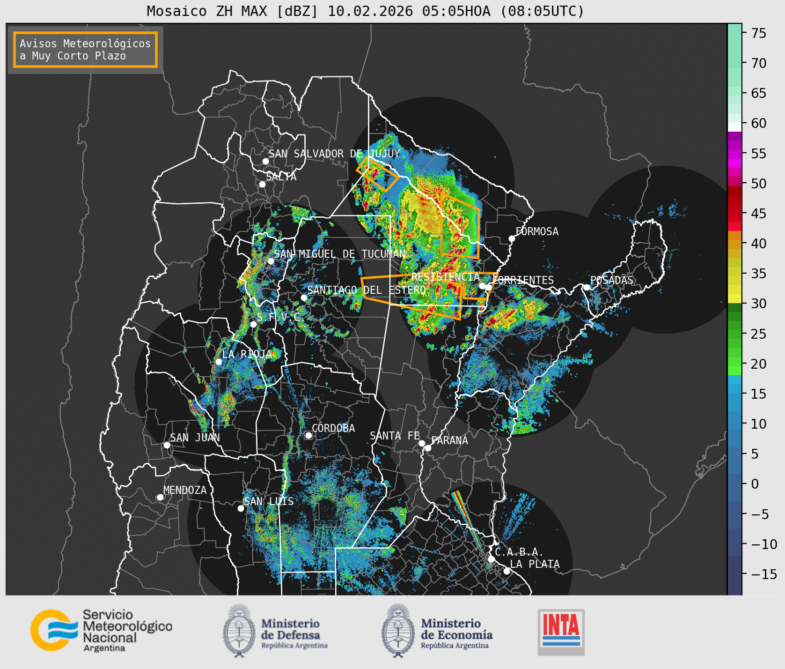Click the INTA logo

561,632
